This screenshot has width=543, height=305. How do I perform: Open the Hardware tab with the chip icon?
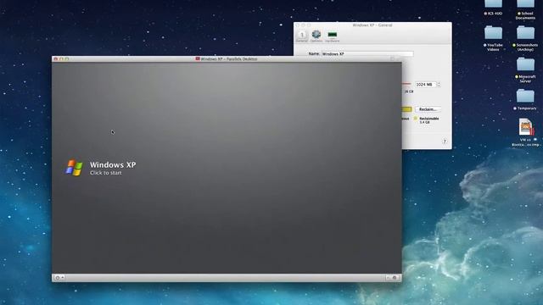click(x=332, y=36)
